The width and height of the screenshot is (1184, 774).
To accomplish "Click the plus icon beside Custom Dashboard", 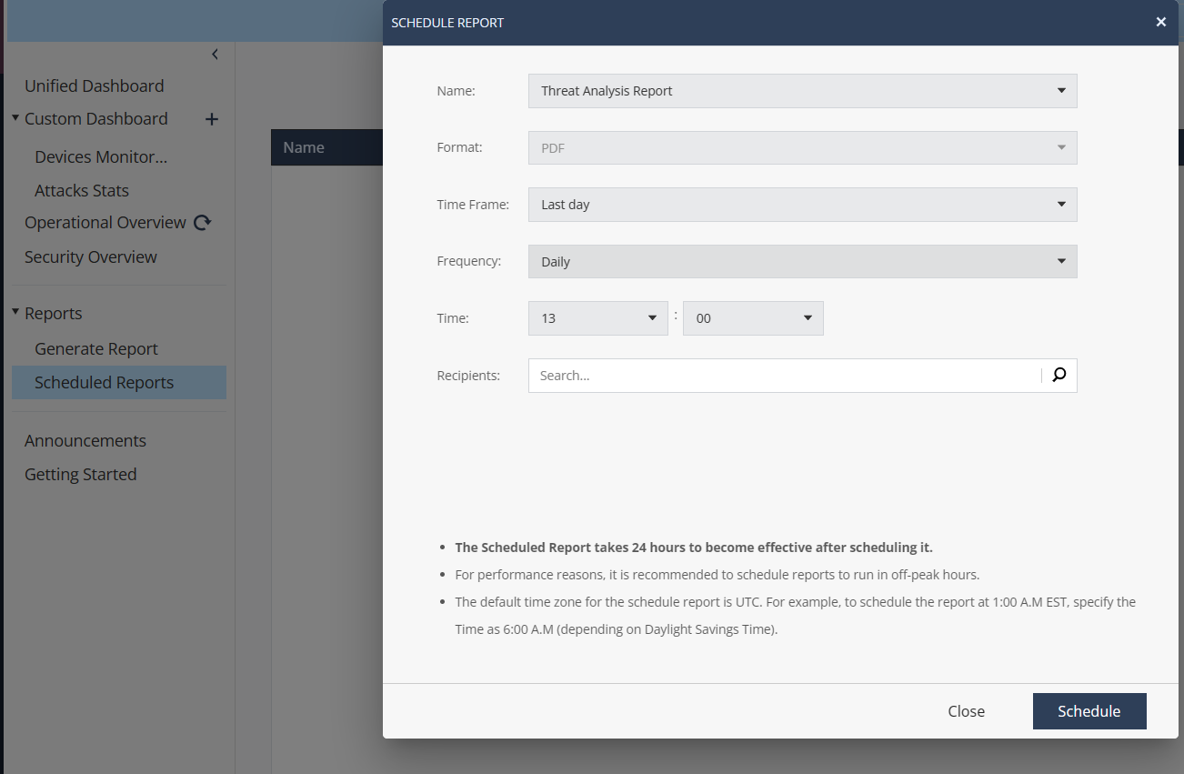I will click(212, 119).
